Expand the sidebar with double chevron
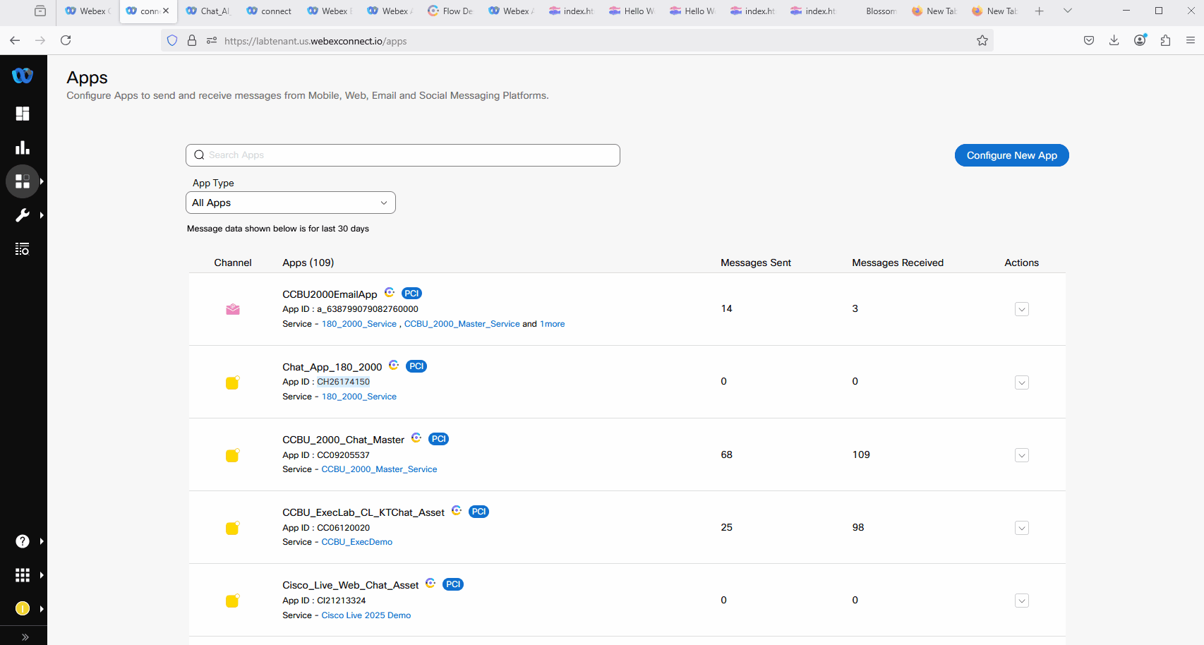 pos(25,637)
